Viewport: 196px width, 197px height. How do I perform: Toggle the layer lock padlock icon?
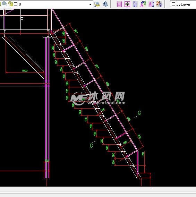pos(11,4)
